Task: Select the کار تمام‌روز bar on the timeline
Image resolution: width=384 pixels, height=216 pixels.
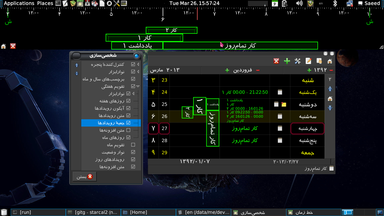Action: tap(240, 46)
